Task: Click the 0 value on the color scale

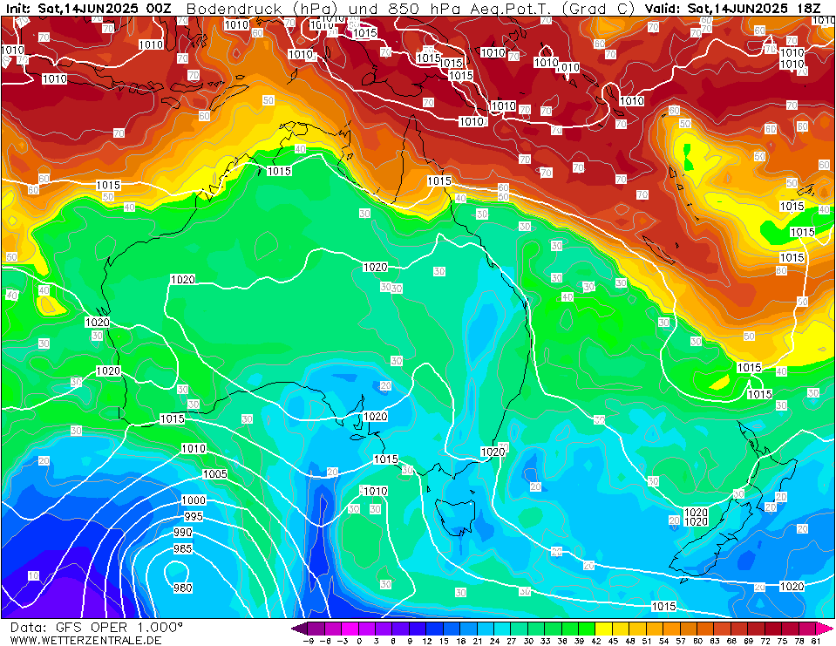Action: coord(359,641)
